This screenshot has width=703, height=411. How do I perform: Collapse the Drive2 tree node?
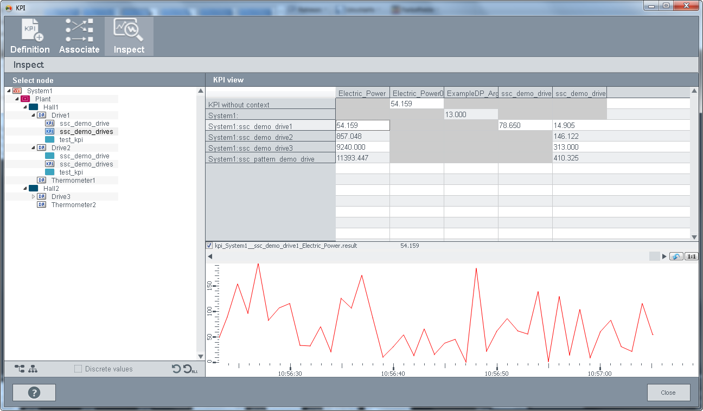33,148
